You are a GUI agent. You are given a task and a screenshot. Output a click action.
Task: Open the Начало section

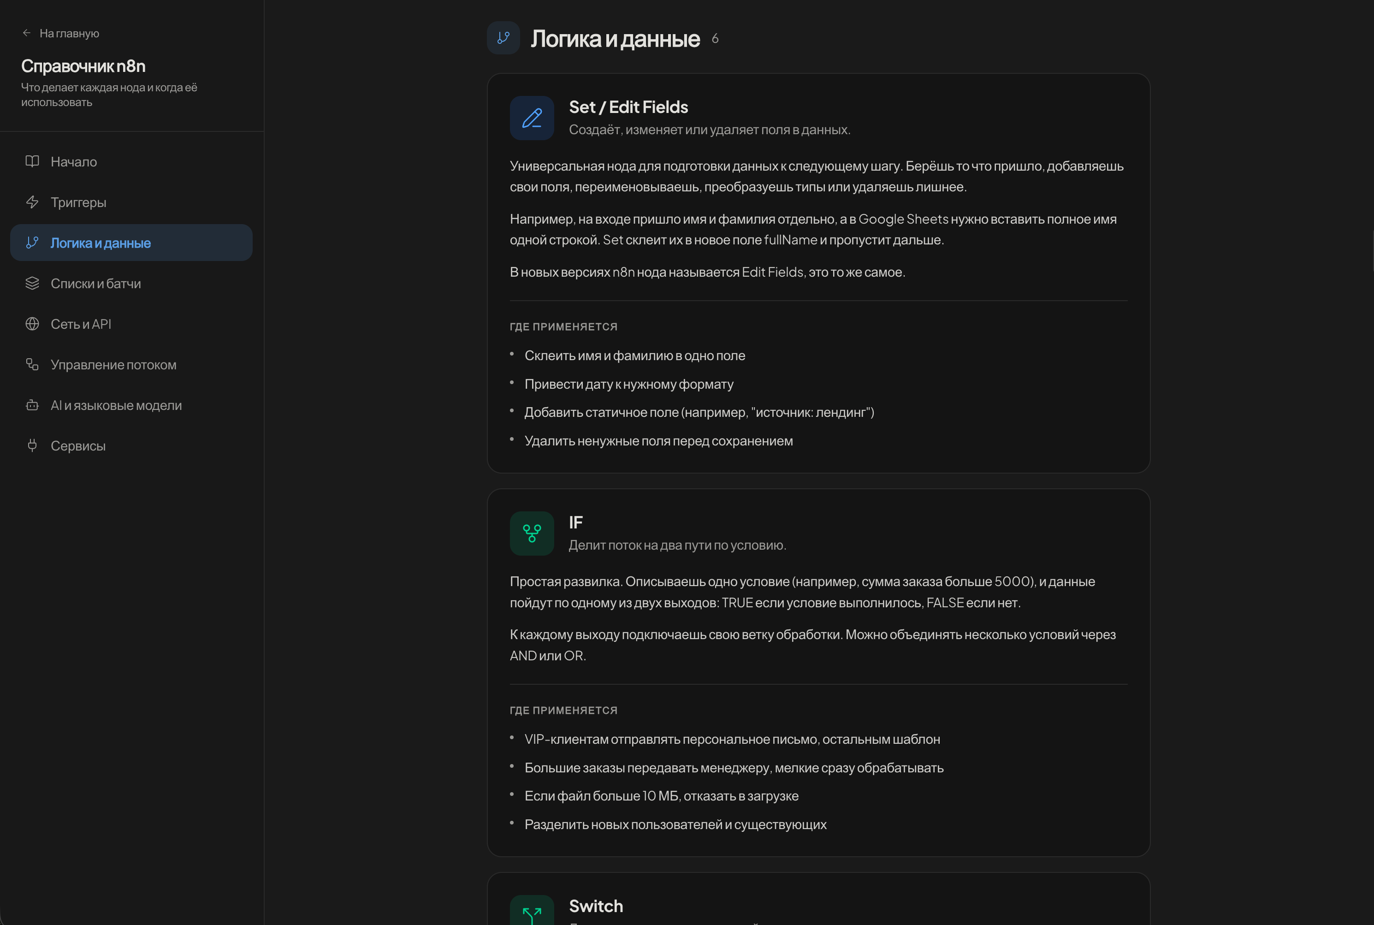(74, 162)
